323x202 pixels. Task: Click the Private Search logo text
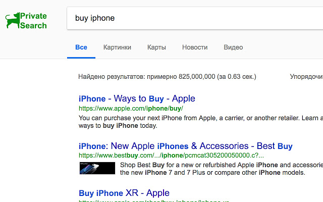point(33,21)
